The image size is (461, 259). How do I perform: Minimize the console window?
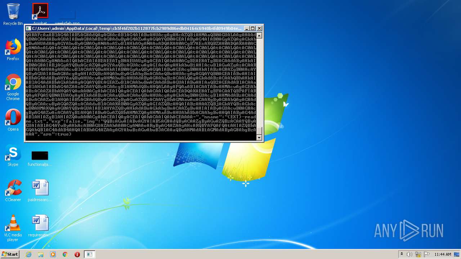[x=247, y=28]
